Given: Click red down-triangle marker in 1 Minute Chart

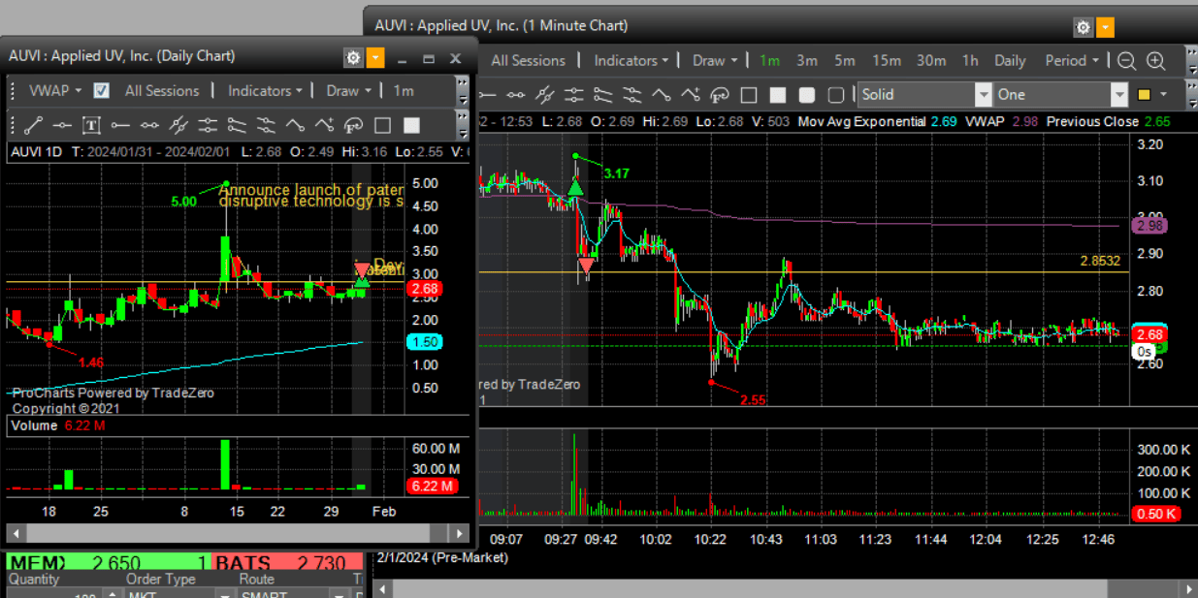Looking at the screenshot, I should pos(586,266).
